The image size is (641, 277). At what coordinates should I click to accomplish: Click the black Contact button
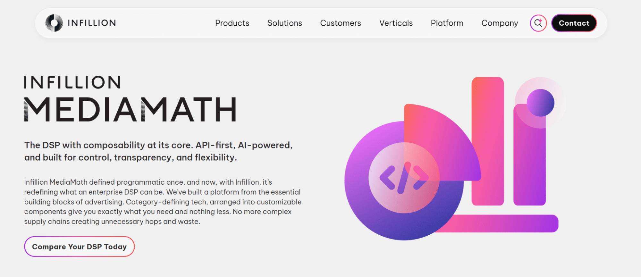pyautogui.click(x=574, y=23)
